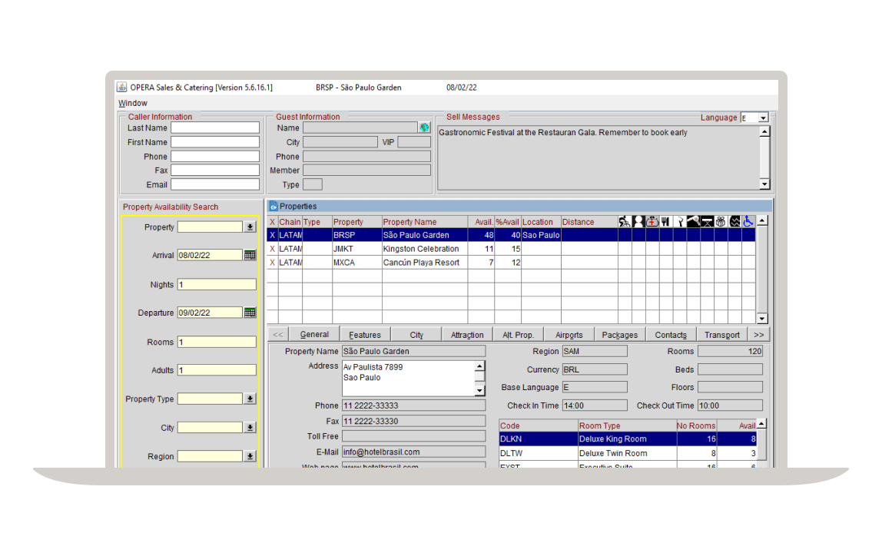Toggle the X selection on the MXCA row

point(273,260)
